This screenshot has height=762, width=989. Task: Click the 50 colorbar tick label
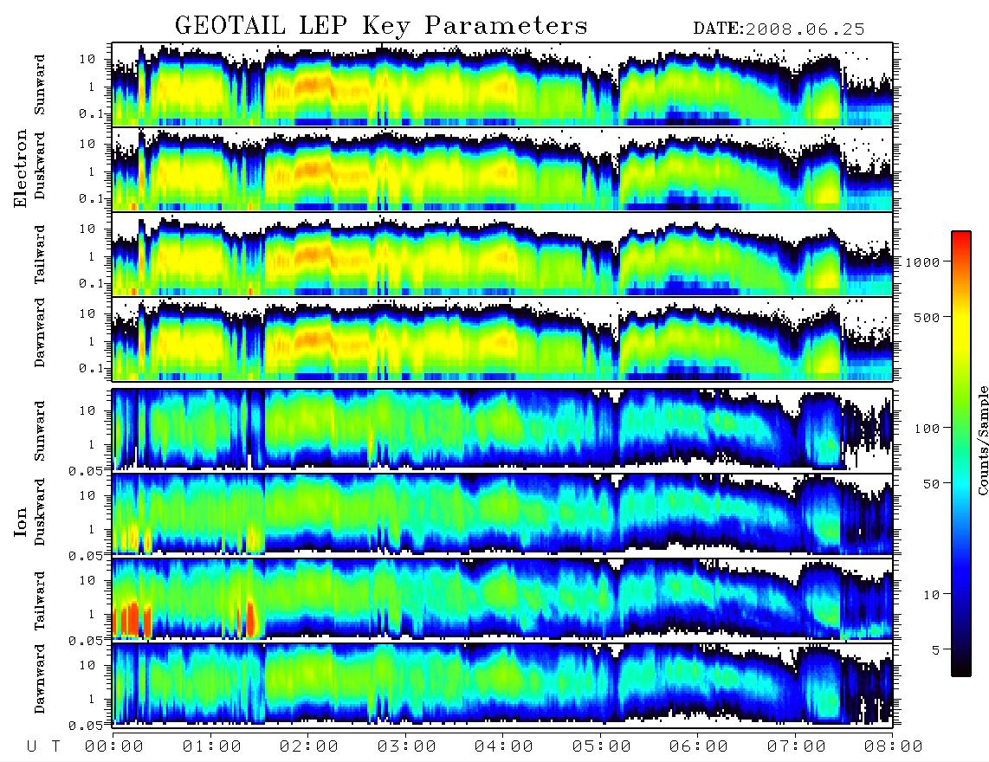point(931,484)
